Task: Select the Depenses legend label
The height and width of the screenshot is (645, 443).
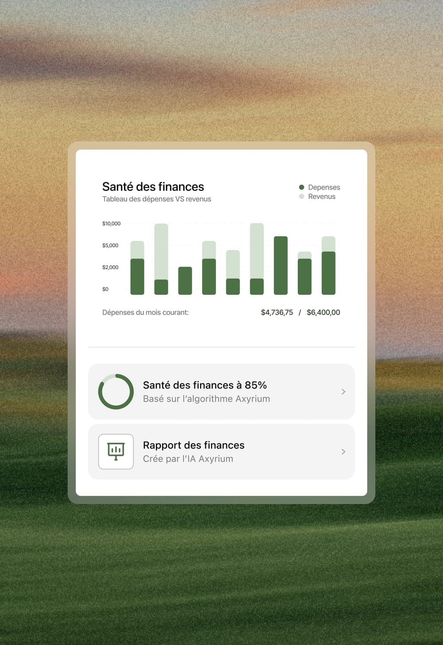Action: click(324, 187)
